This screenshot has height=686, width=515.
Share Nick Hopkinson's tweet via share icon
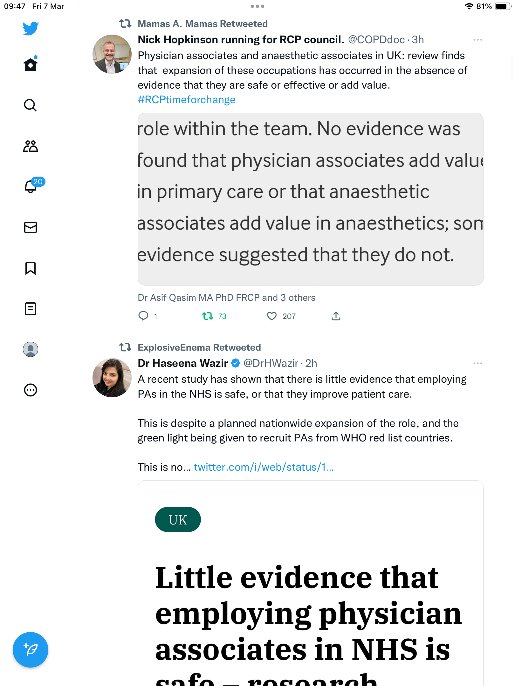click(336, 316)
